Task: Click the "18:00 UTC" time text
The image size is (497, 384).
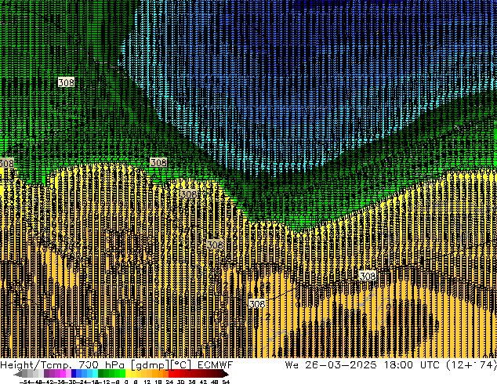Action: point(414,365)
